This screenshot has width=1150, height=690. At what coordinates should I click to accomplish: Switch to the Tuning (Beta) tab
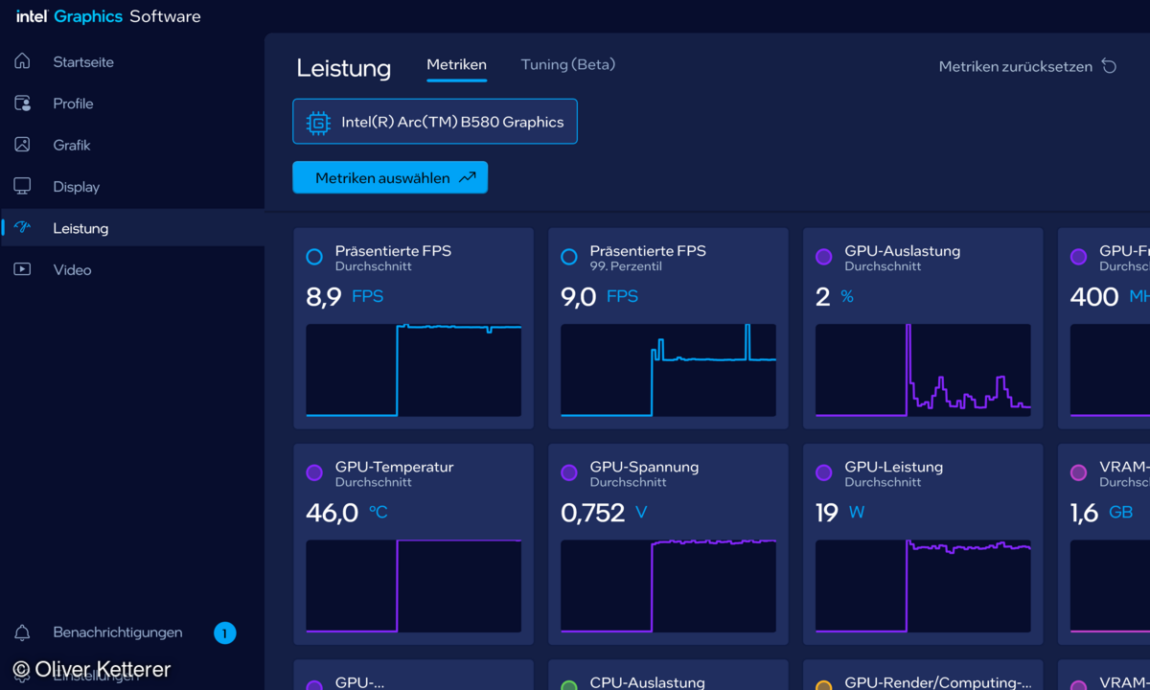click(568, 65)
